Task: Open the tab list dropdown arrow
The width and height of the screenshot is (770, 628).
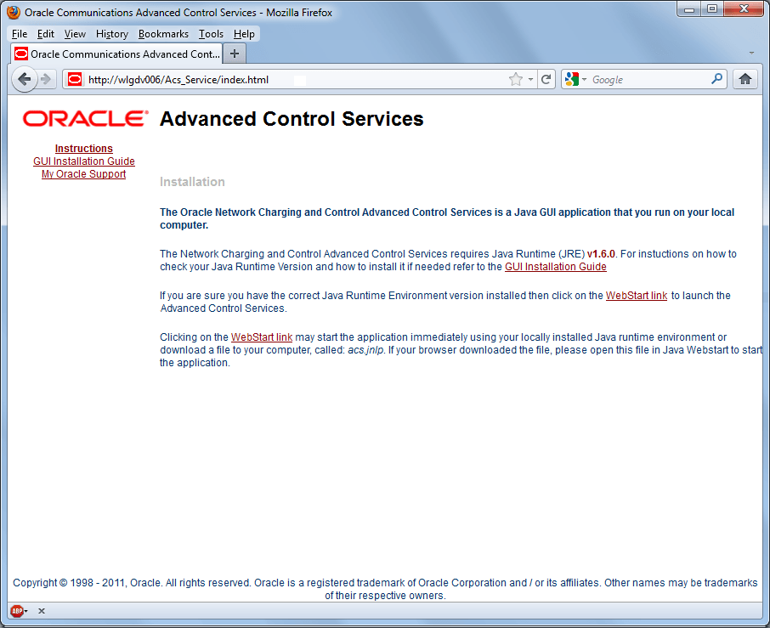Action: (x=751, y=53)
